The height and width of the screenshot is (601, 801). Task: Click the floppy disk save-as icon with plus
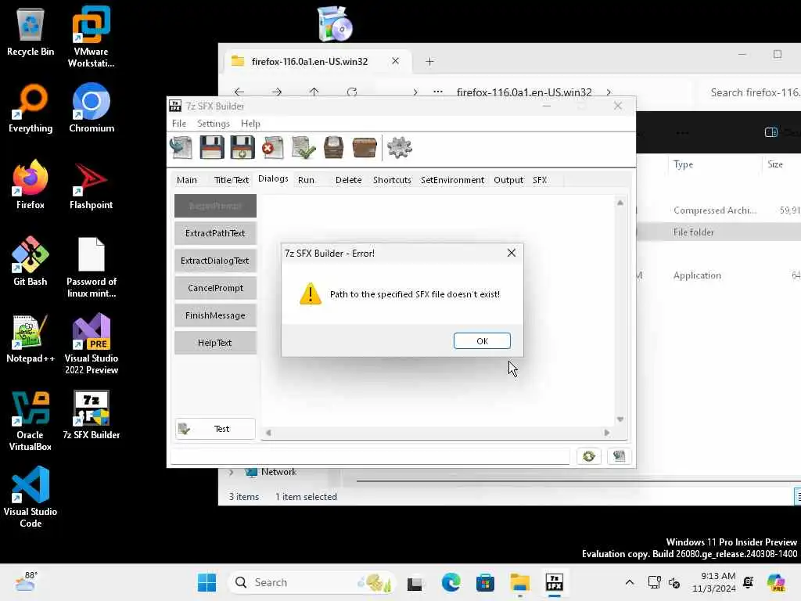(x=242, y=148)
